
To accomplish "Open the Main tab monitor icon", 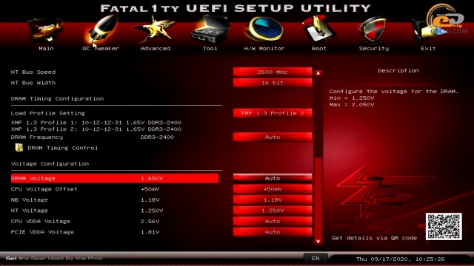I will [46, 30].
